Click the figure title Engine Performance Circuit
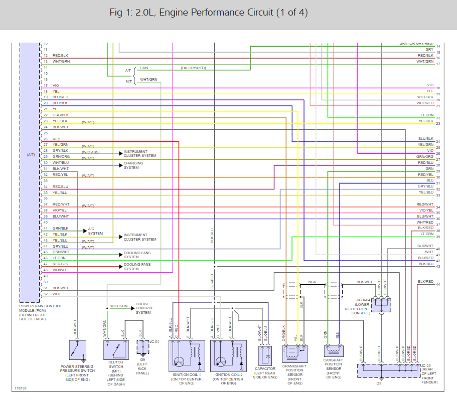The width and height of the screenshot is (457, 400). pyautogui.click(x=209, y=13)
